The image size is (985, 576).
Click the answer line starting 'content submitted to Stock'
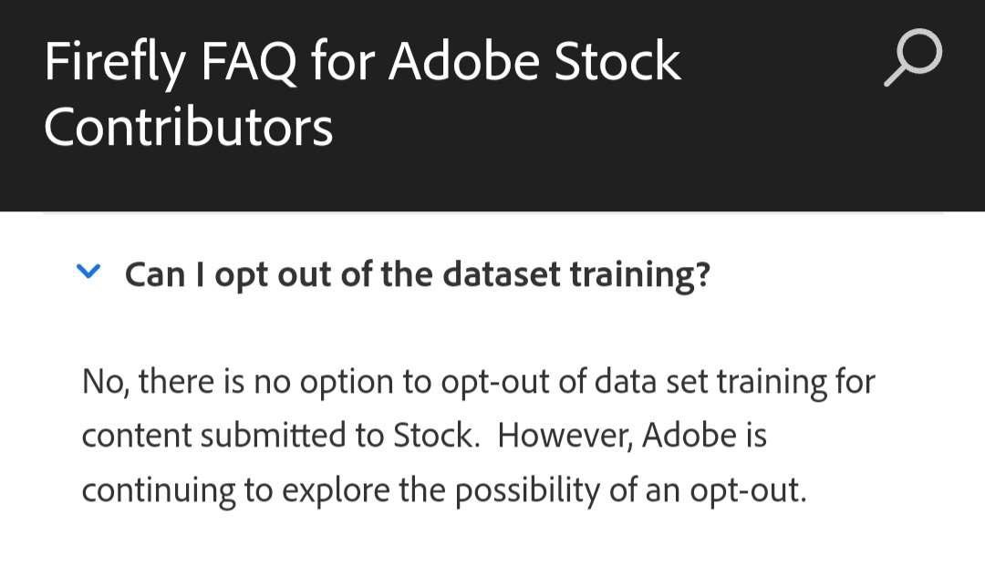(424, 436)
